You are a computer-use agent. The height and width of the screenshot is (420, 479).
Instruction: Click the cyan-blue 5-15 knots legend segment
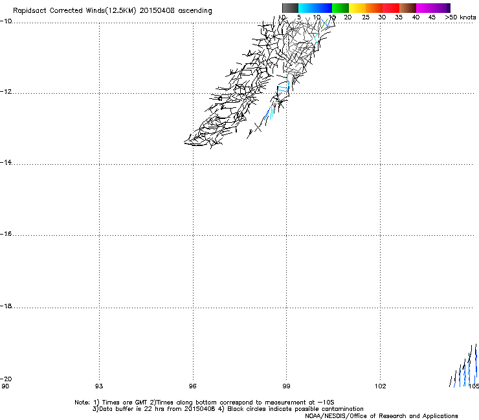click(315, 8)
